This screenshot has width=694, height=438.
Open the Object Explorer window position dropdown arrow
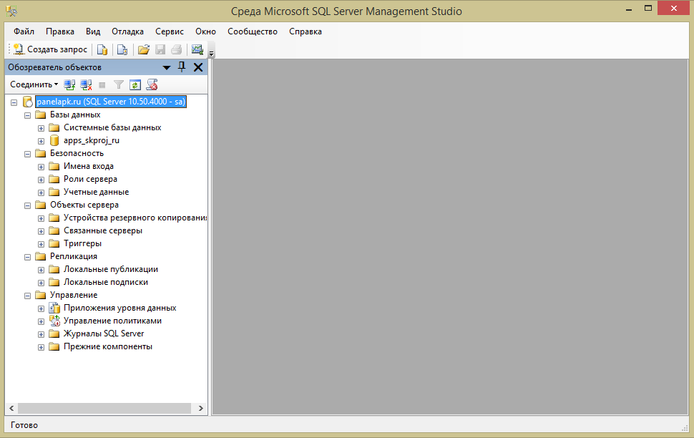coord(167,68)
